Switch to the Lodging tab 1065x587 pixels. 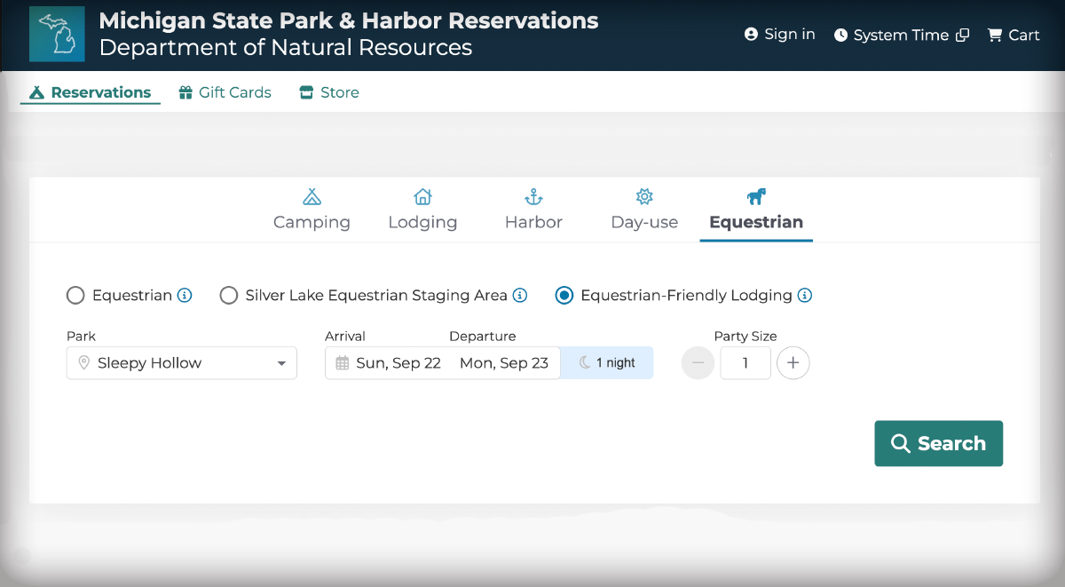422,210
